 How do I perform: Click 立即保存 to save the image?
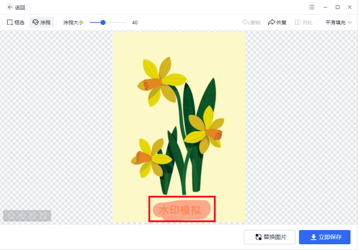pyautogui.click(x=324, y=237)
